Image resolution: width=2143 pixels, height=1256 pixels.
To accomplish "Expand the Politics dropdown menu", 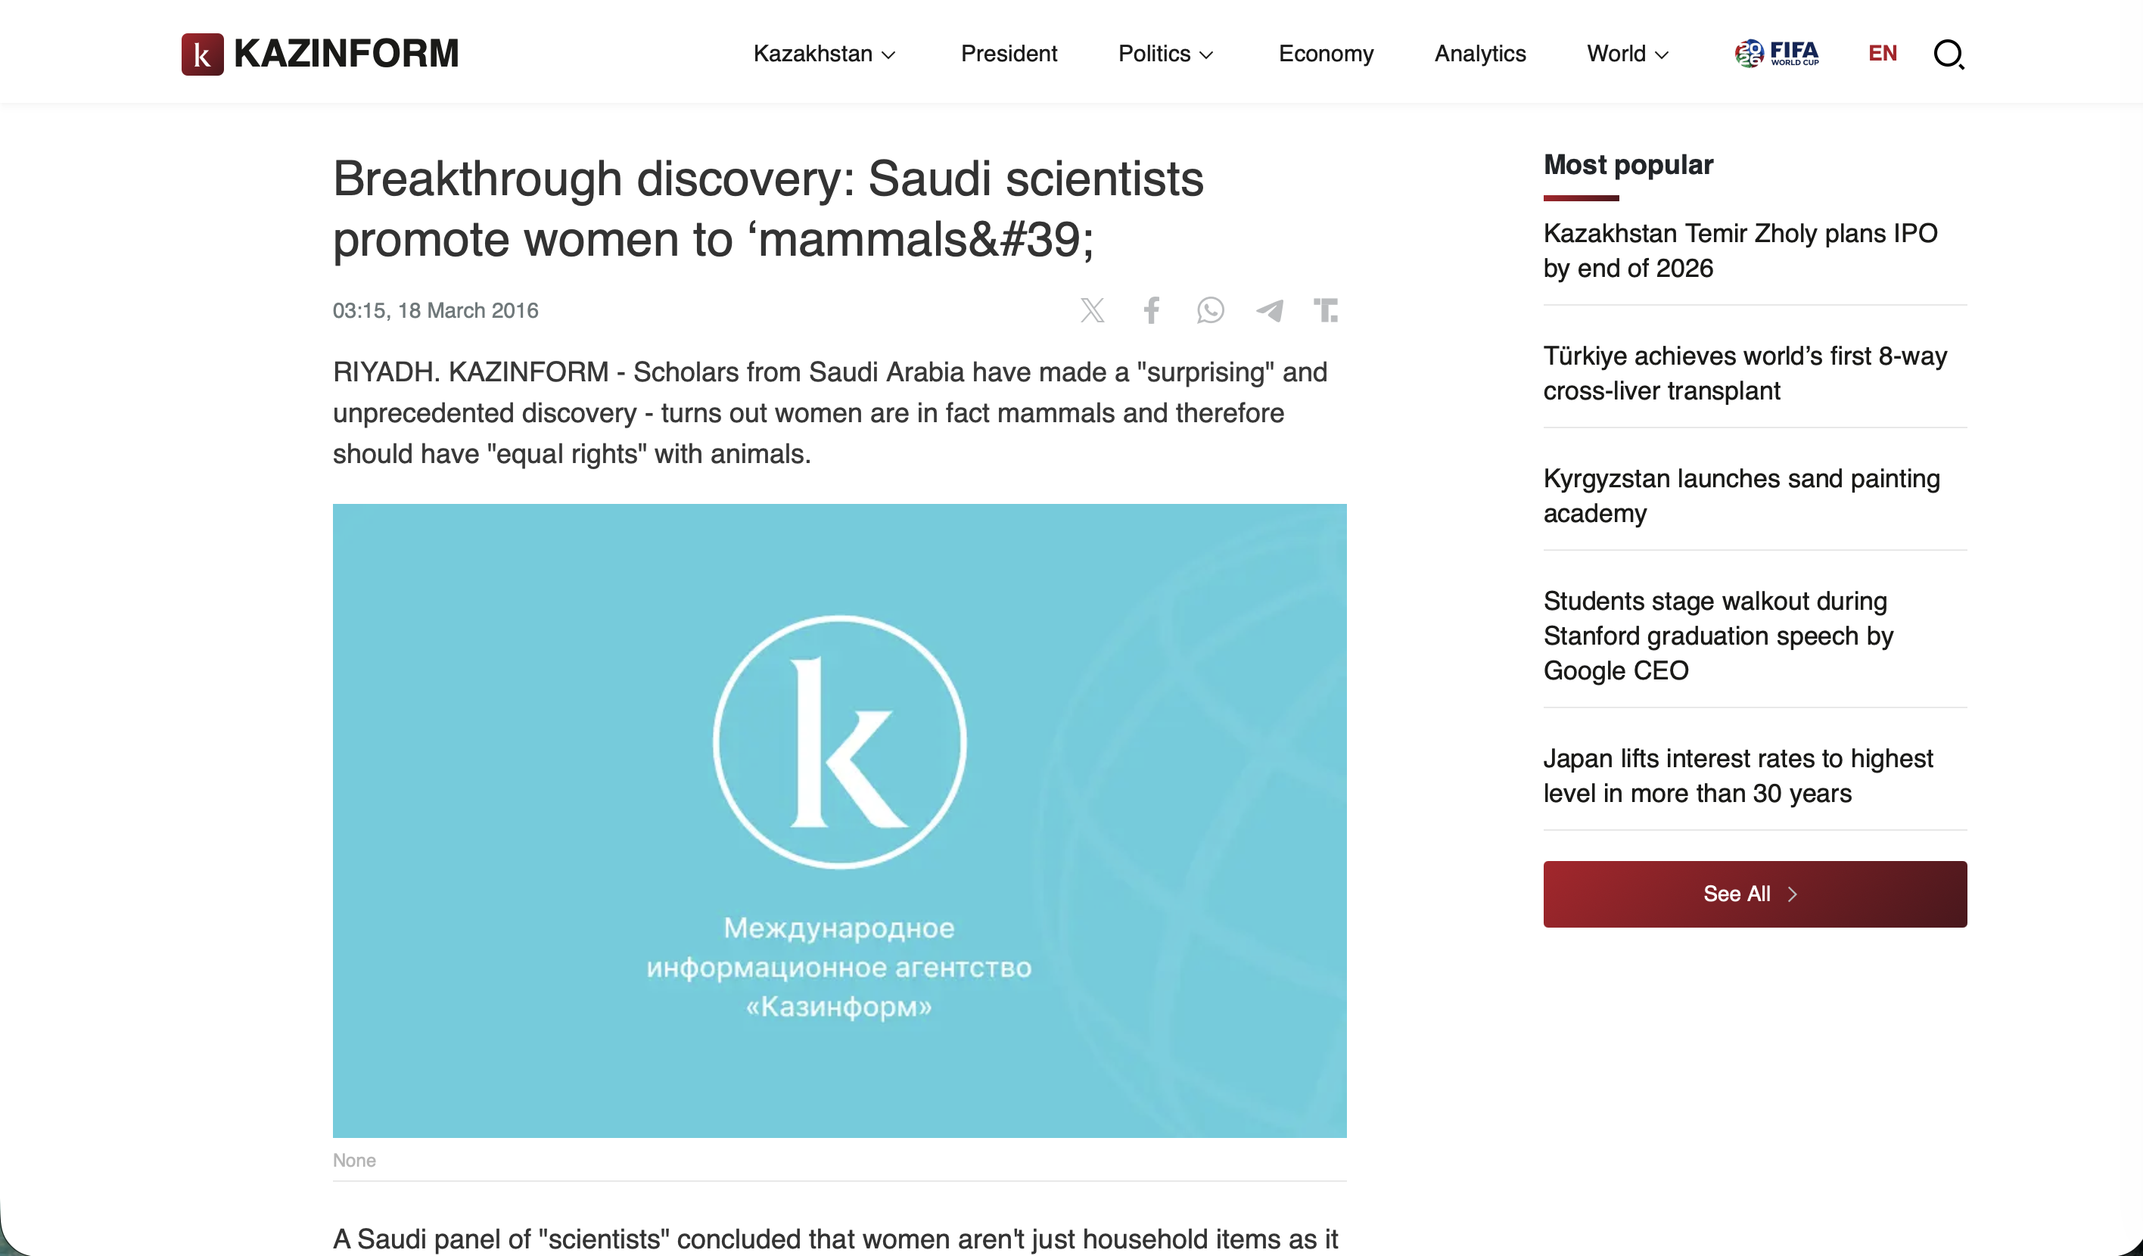I will 1165,54.
